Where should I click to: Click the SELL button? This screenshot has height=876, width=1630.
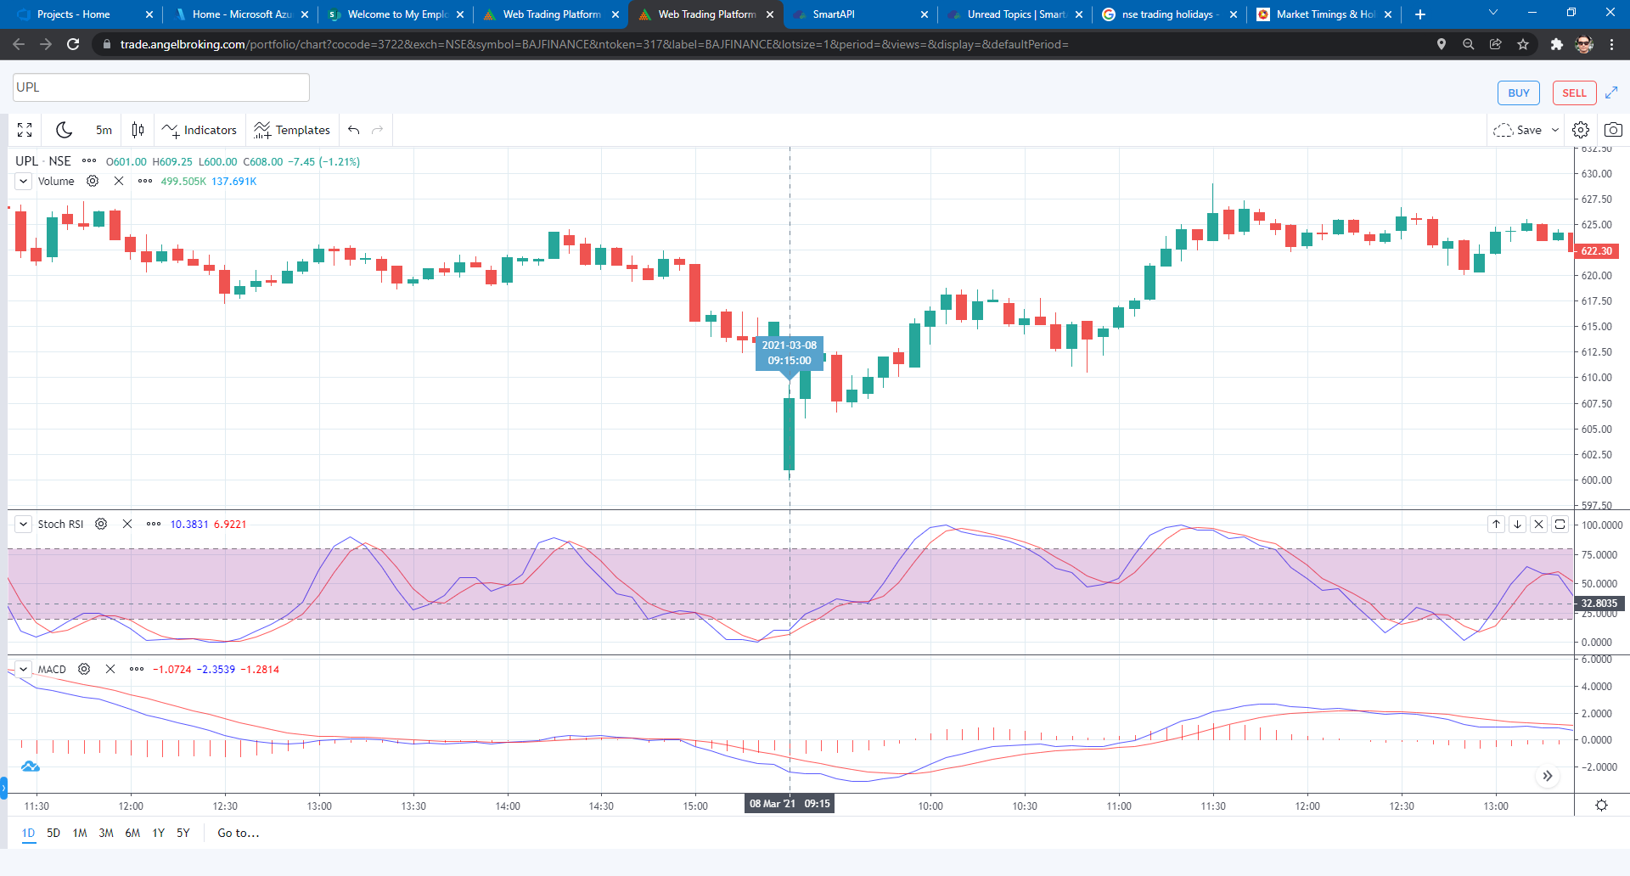[x=1574, y=93]
